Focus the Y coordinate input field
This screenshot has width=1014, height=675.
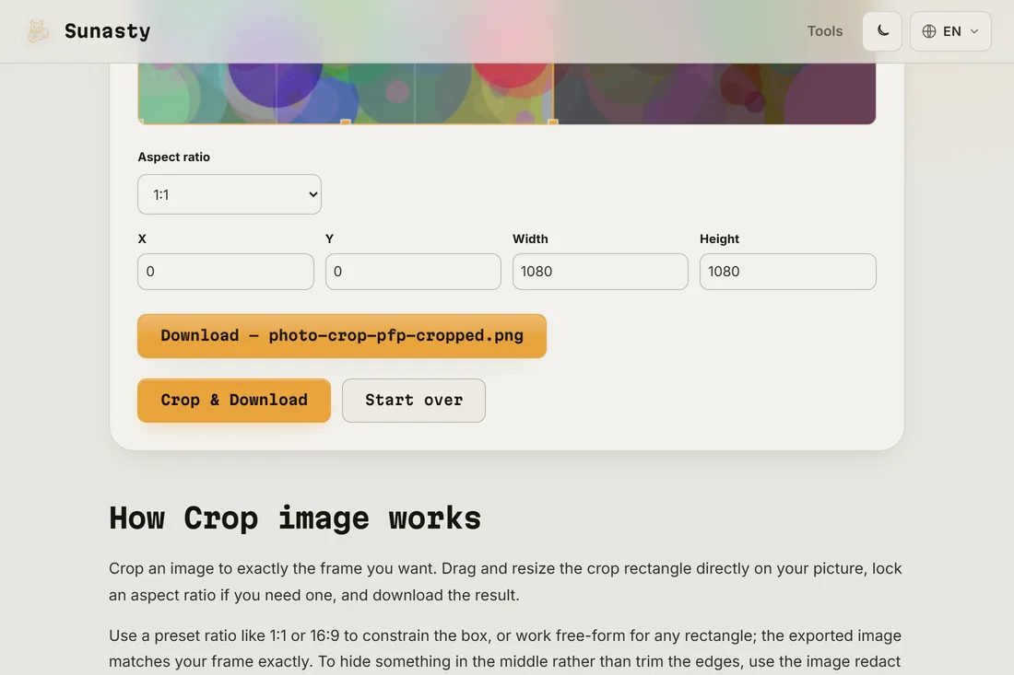coord(413,272)
